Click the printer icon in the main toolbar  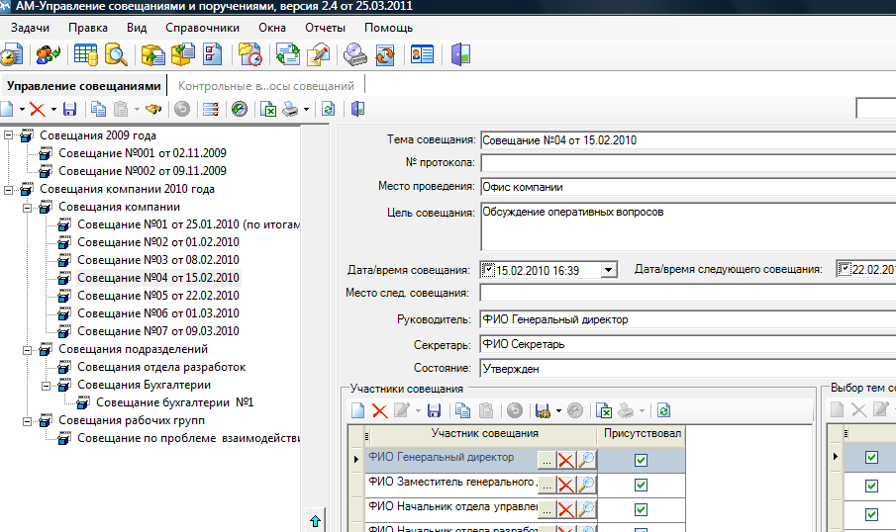pos(291,109)
